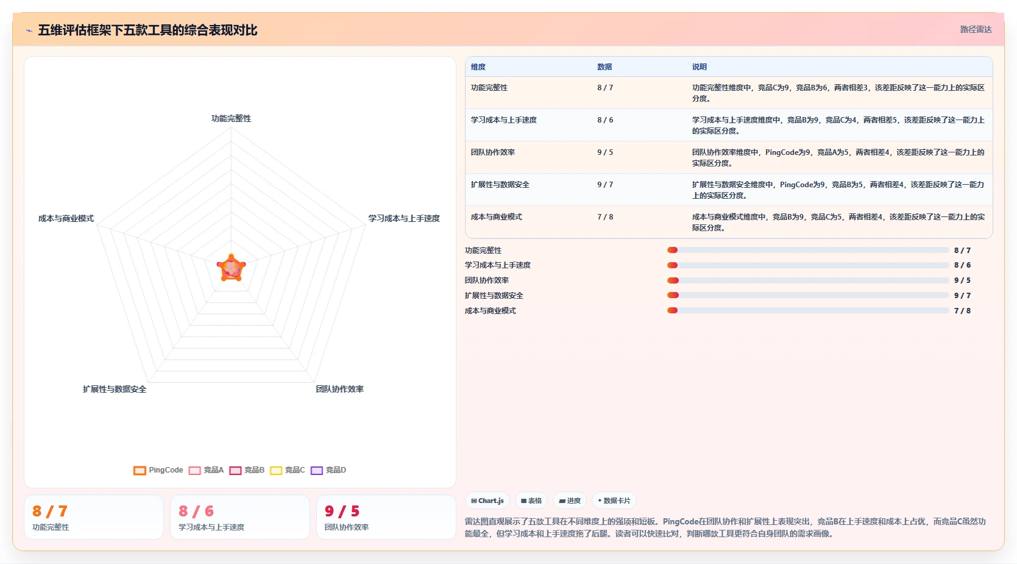Click the 7 / 8 value beside the progress bar
This screenshot has height=564, width=1017.
tap(962, 311)
